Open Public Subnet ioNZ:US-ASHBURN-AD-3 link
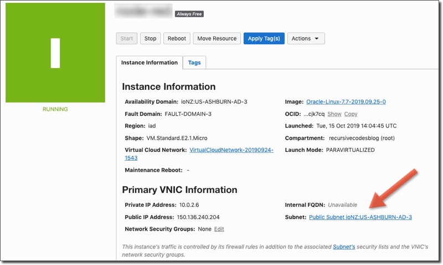Viewport: 443px width, 265px height. (360, 217)
